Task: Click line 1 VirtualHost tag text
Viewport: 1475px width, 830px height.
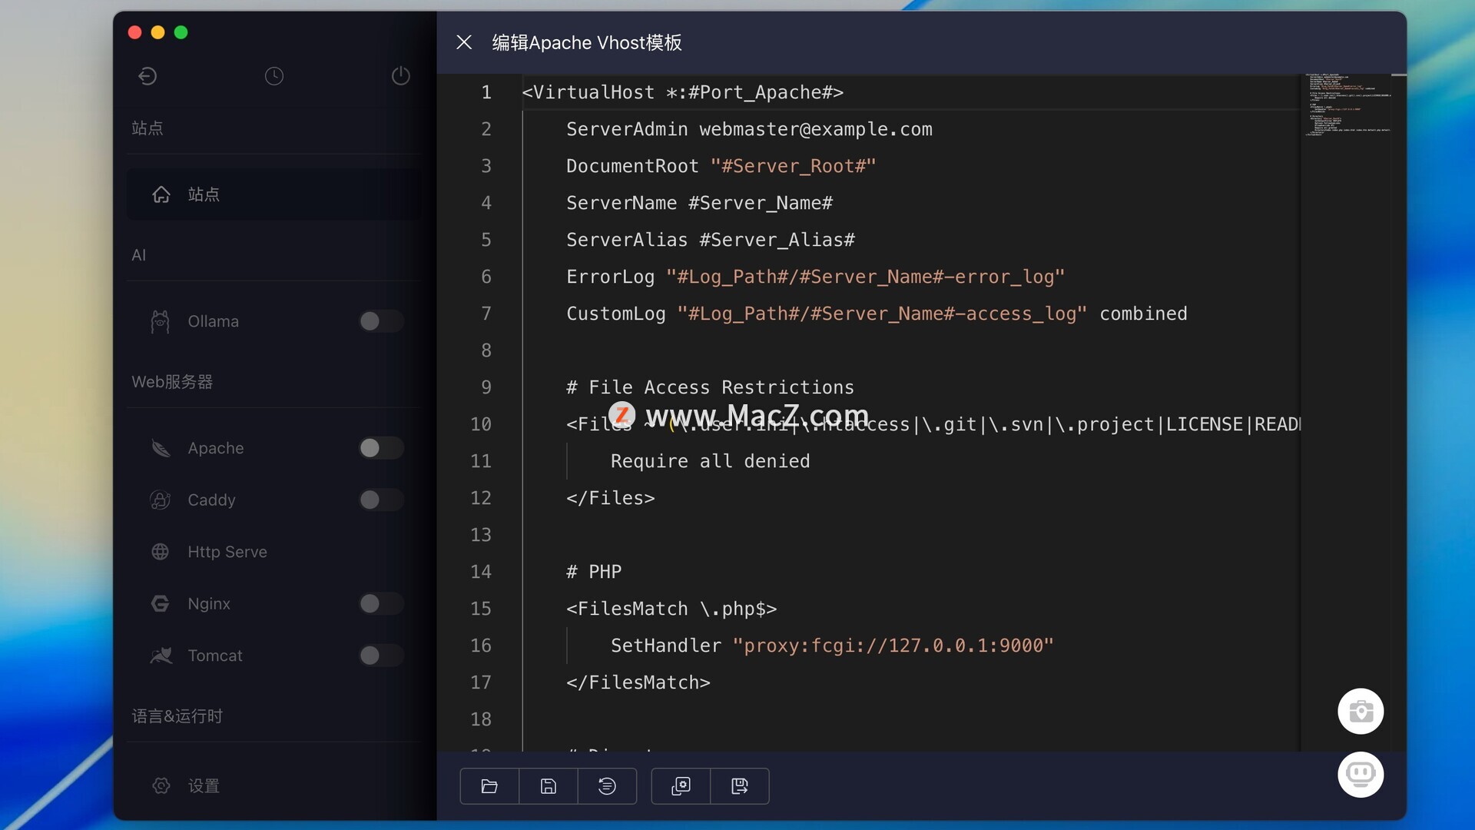Action: (682, 93)
